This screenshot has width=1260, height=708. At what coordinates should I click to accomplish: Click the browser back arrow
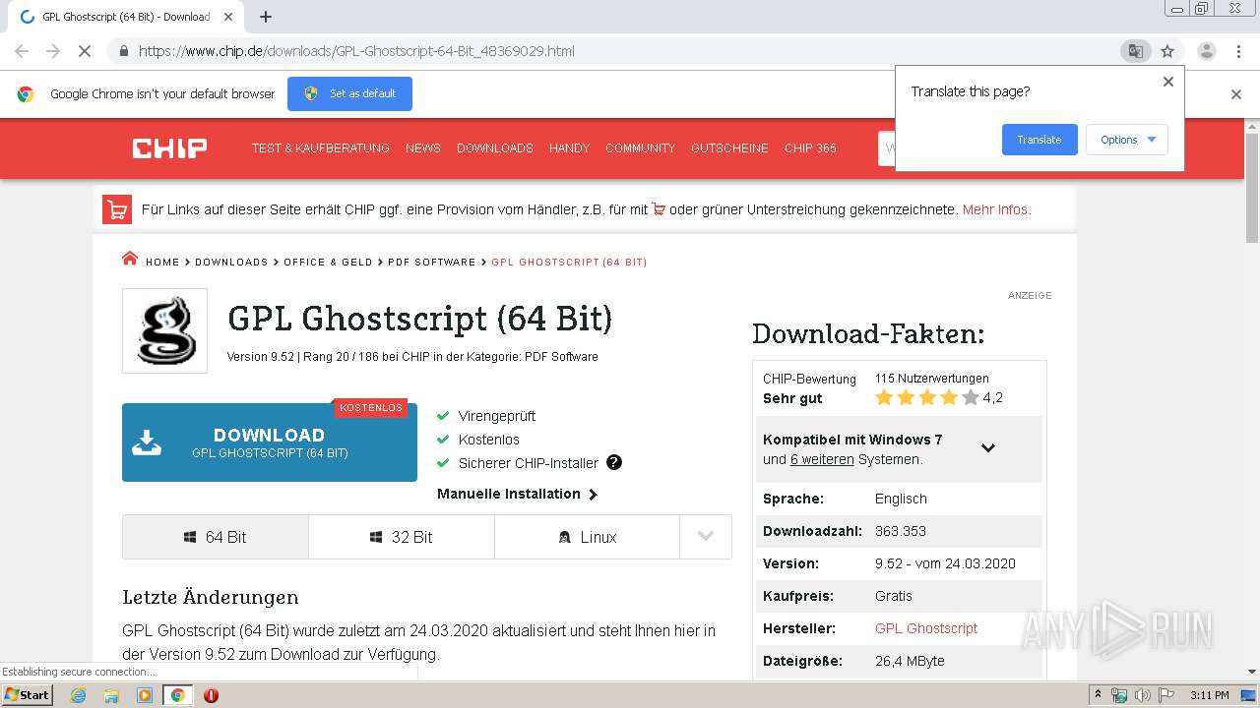pos(22,51)
